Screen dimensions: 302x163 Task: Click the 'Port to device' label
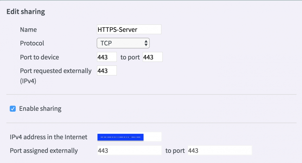[40, 57]
